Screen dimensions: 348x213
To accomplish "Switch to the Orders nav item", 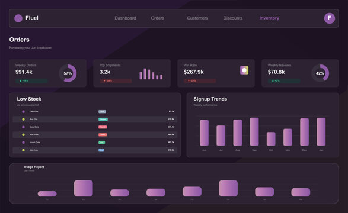I will point(158,18).
